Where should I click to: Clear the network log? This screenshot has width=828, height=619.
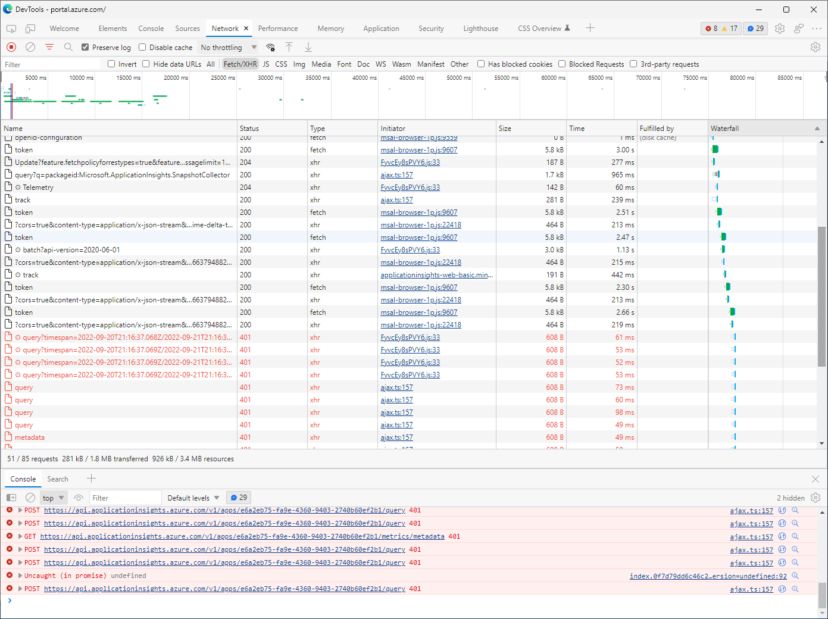click(x=30, y=47)
